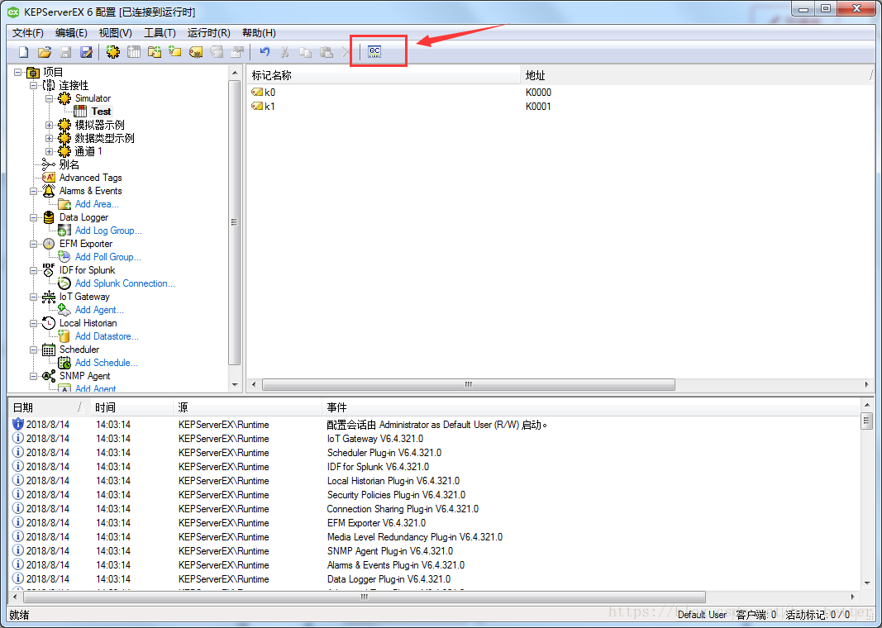Open Properties from the toolbar
The image size is (882, 628).
tap(237, 52)
